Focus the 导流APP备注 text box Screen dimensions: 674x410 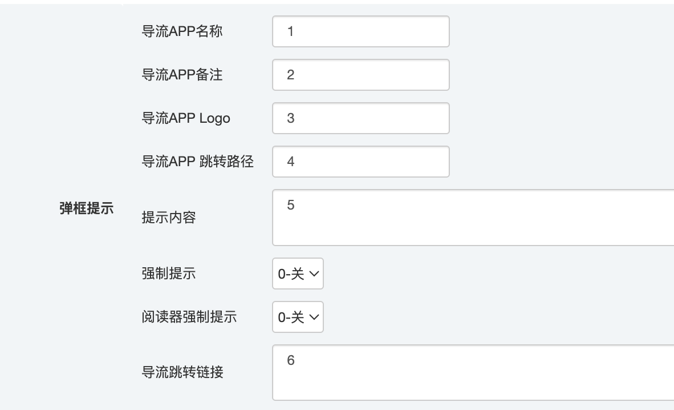click(x=360, y=75)
